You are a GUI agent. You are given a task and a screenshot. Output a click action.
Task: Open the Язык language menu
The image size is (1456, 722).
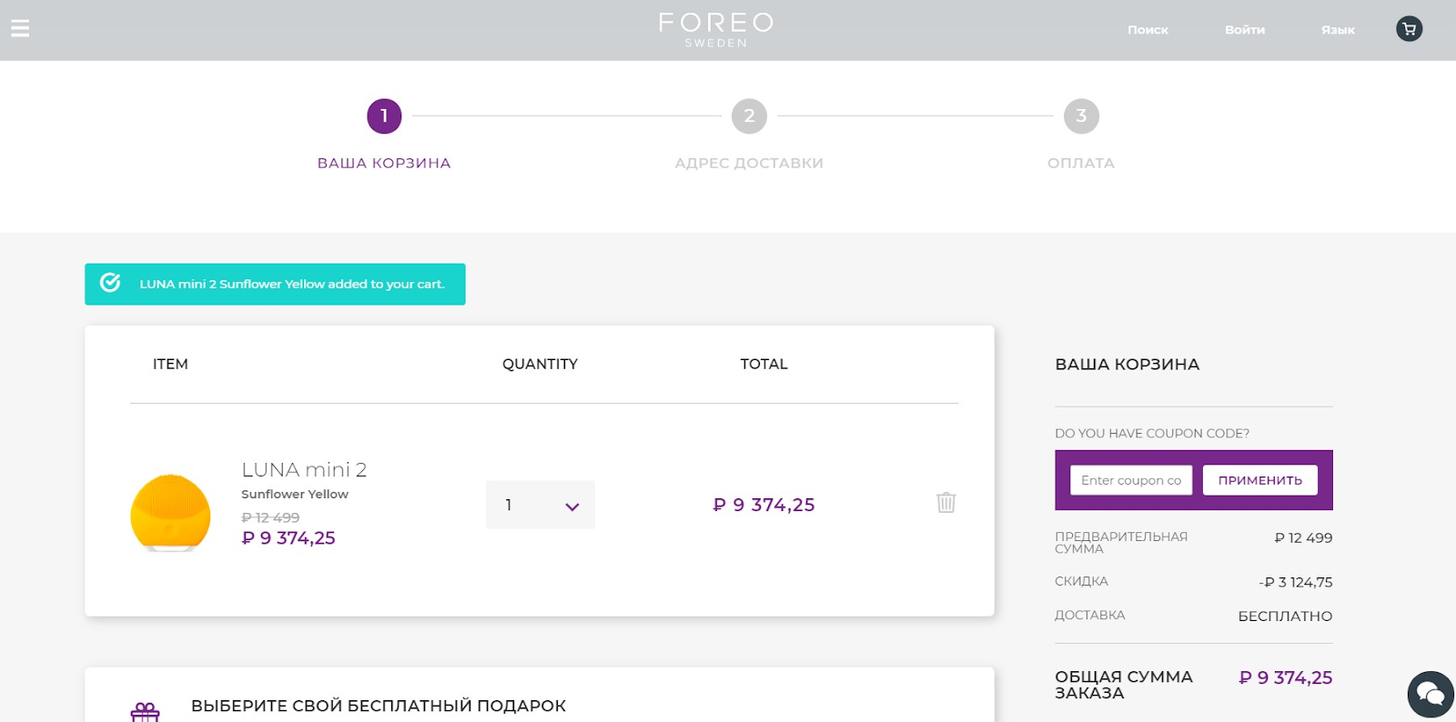(x=1338, y=30)
